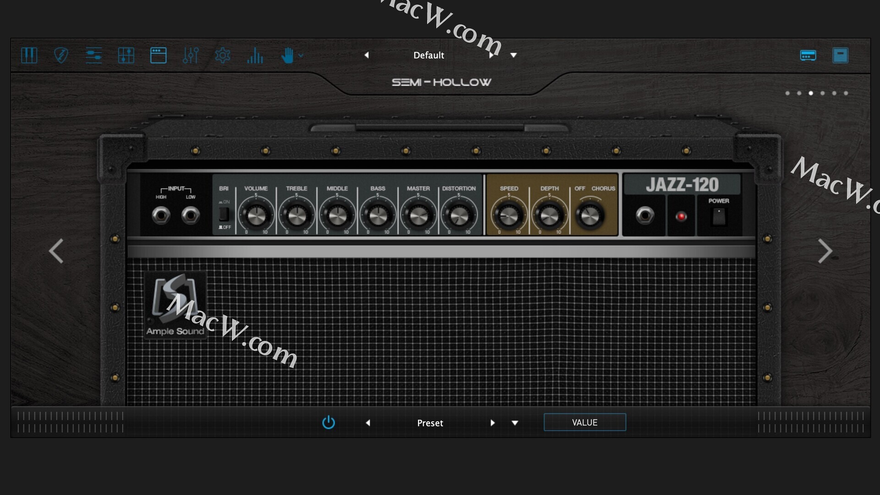Expand the small arrow beside hand icon

click(x=301, y=55)
